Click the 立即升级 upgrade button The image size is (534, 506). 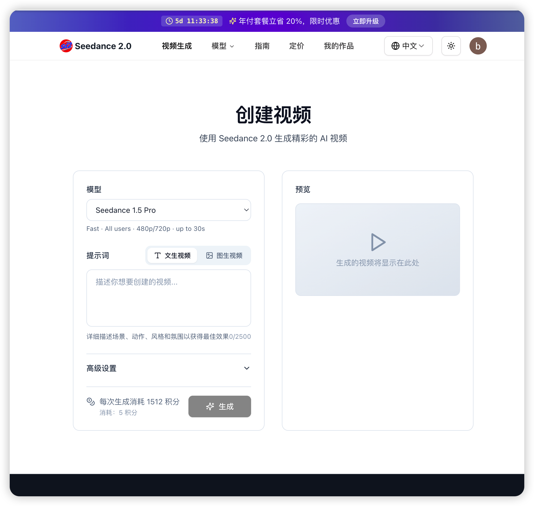click(x=366, y=21)
